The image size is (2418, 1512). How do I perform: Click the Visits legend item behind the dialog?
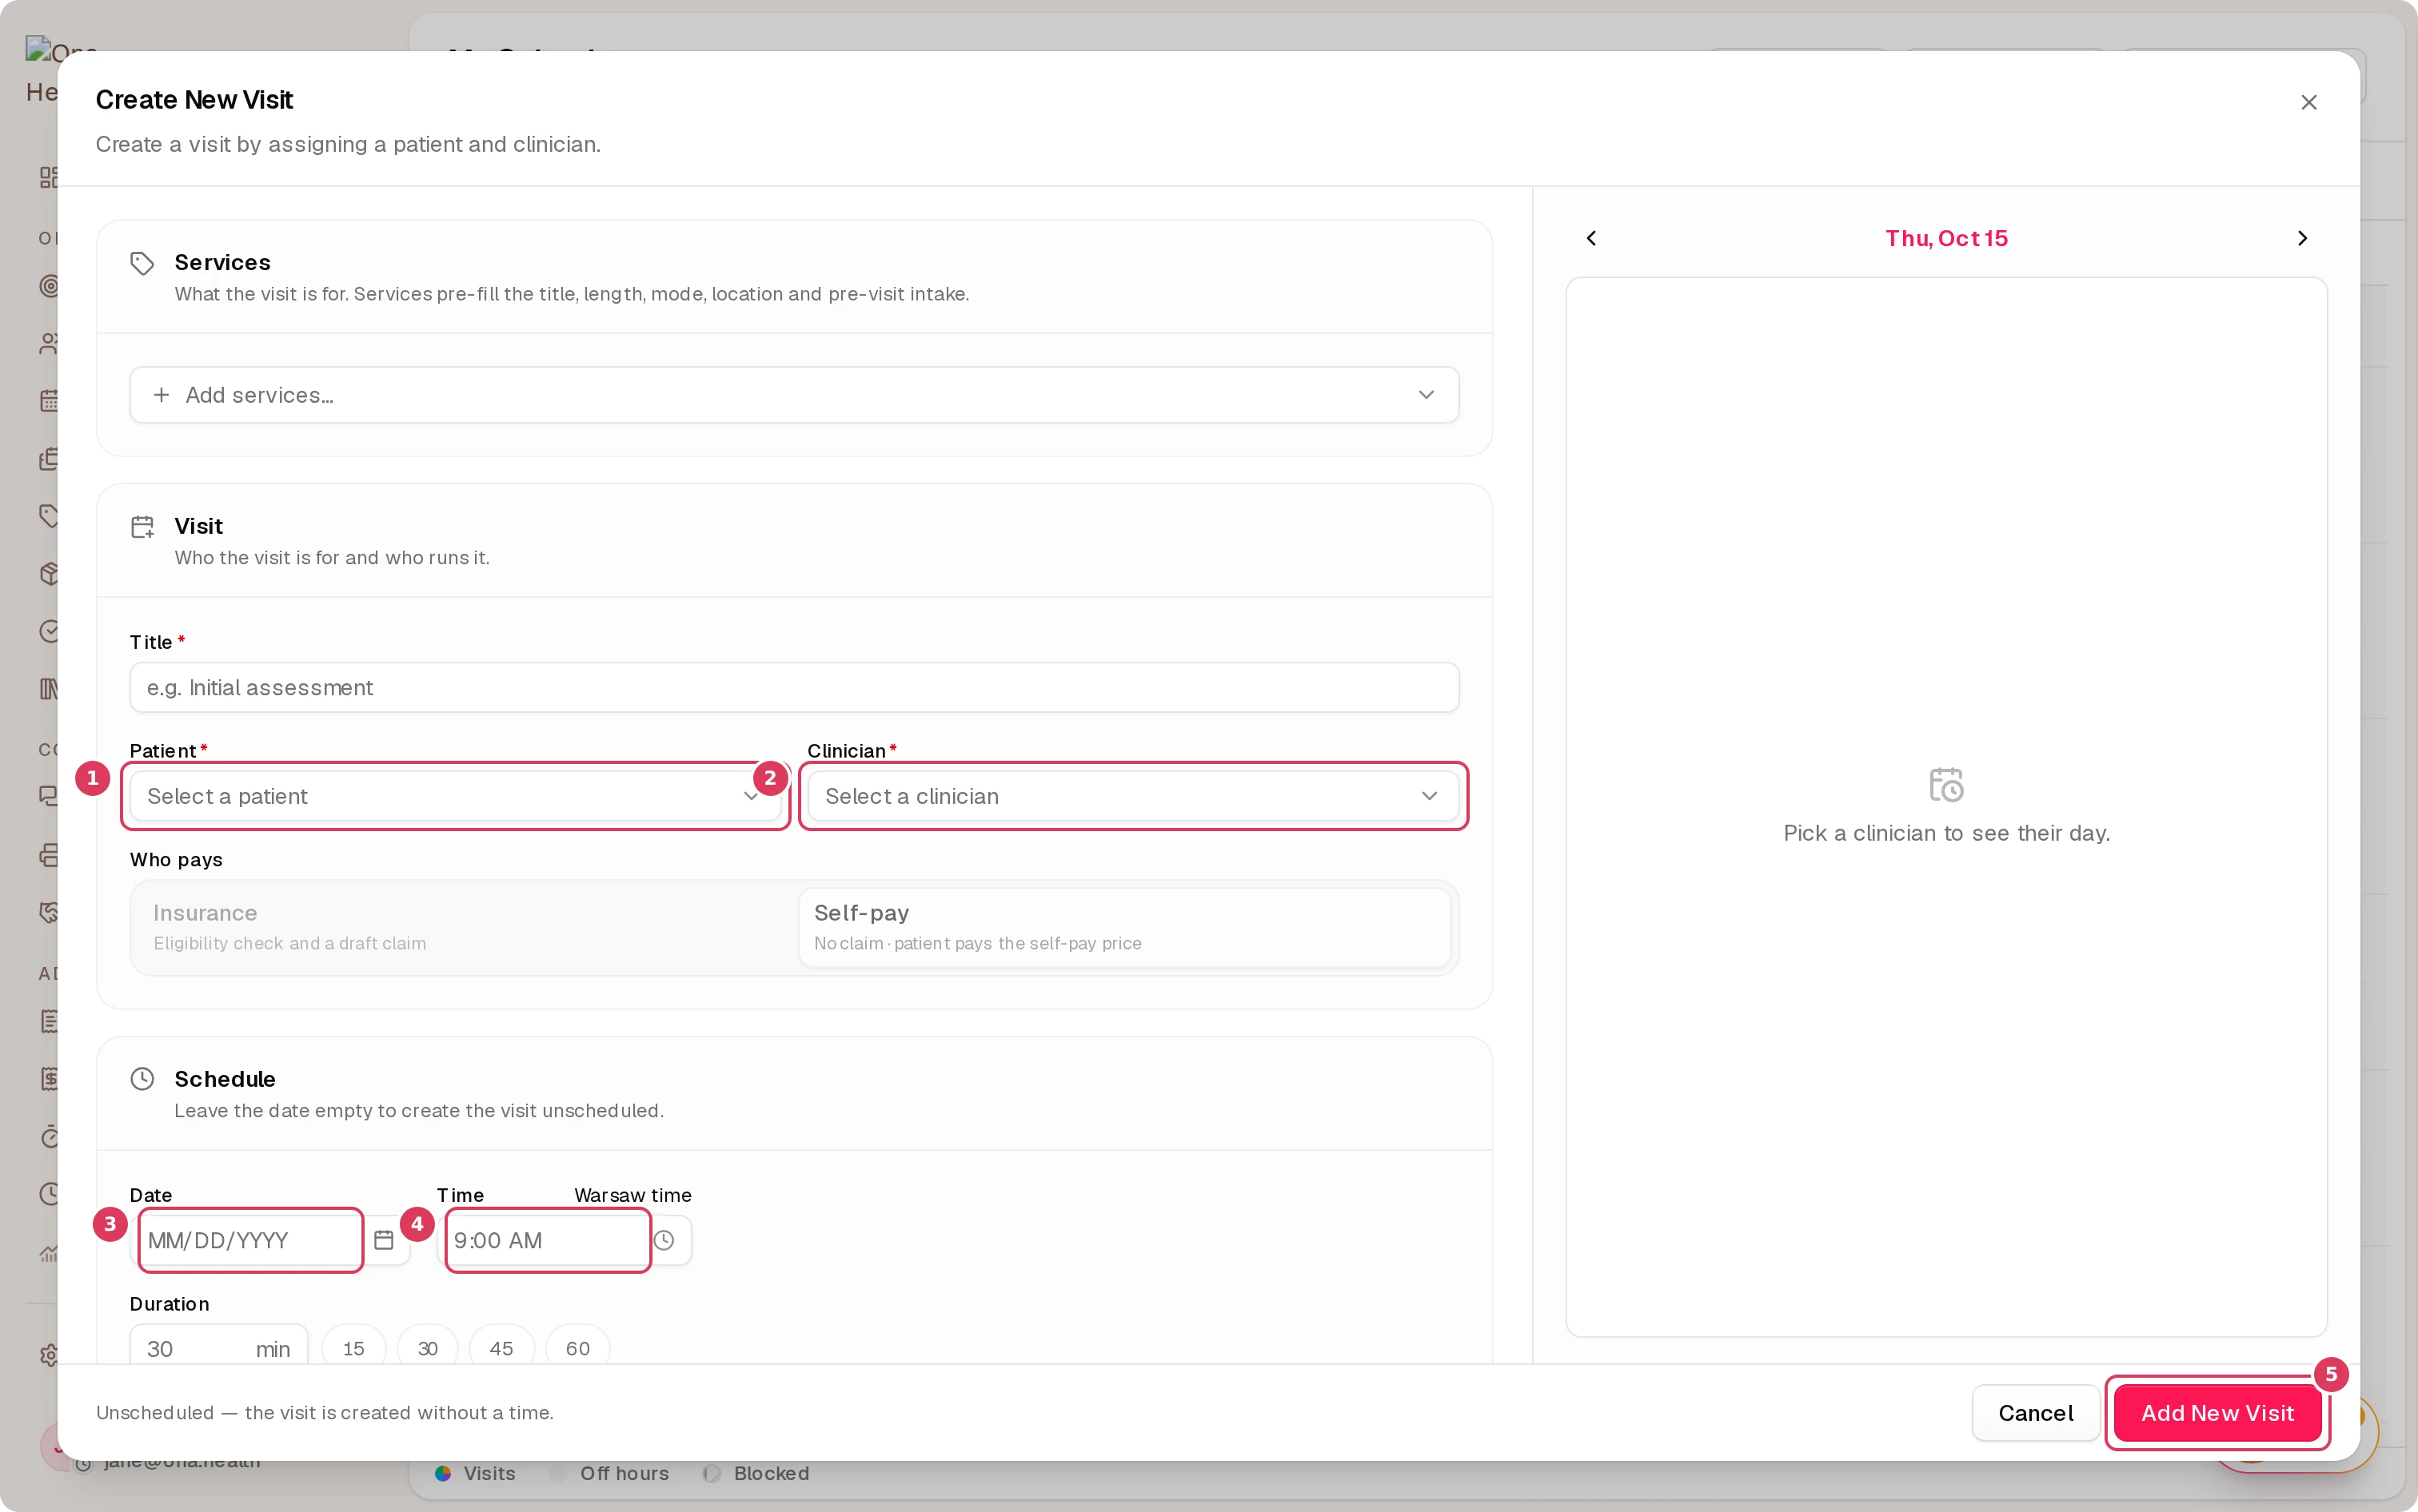475,1473
